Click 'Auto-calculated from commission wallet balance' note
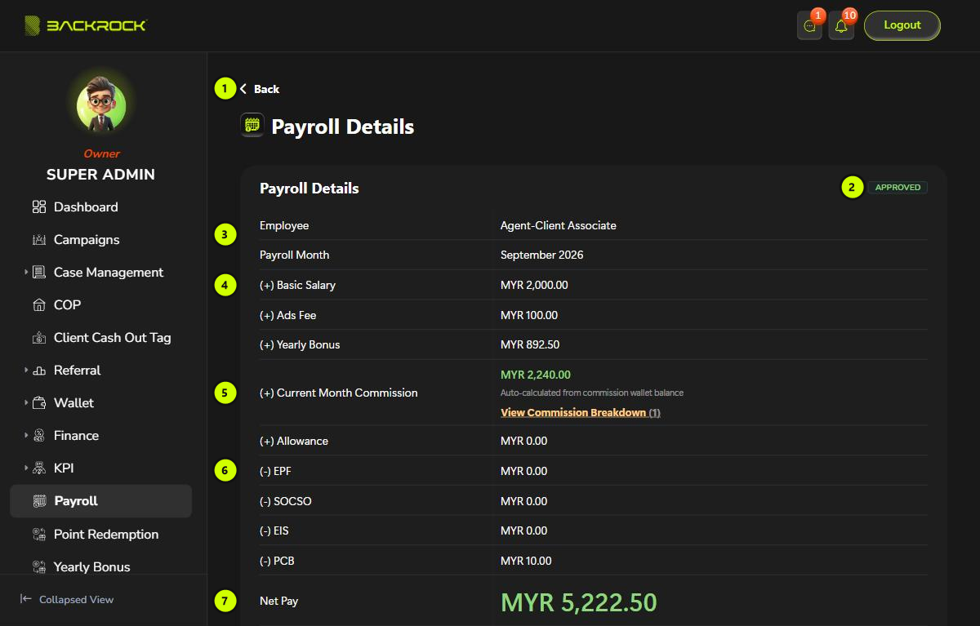 coord(592,393)
